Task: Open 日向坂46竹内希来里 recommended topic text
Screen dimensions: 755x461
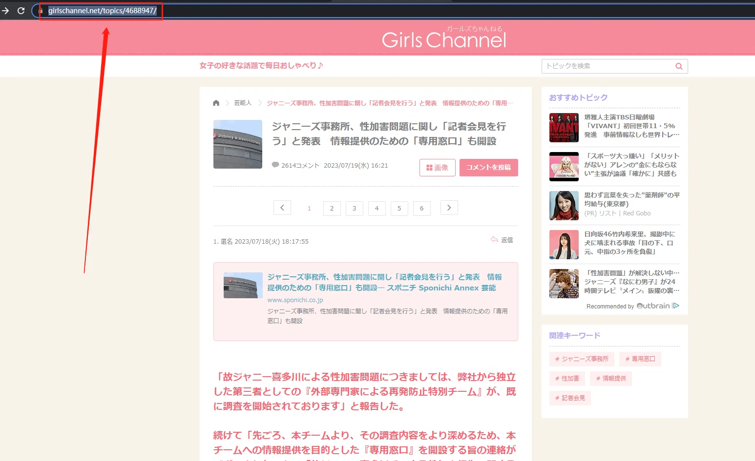Action: click(x=630, y=243)
